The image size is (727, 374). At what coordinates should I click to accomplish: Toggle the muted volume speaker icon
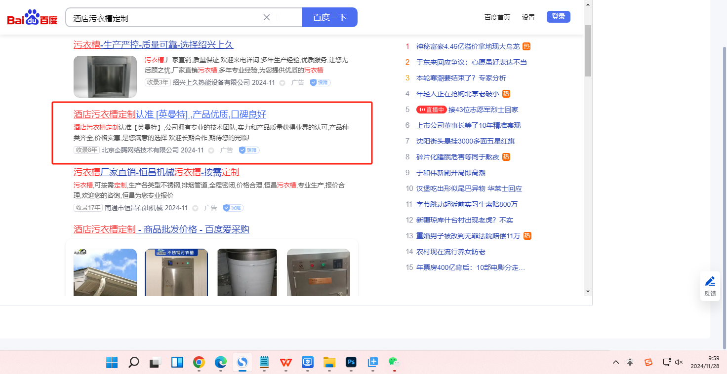pos(679,362)
